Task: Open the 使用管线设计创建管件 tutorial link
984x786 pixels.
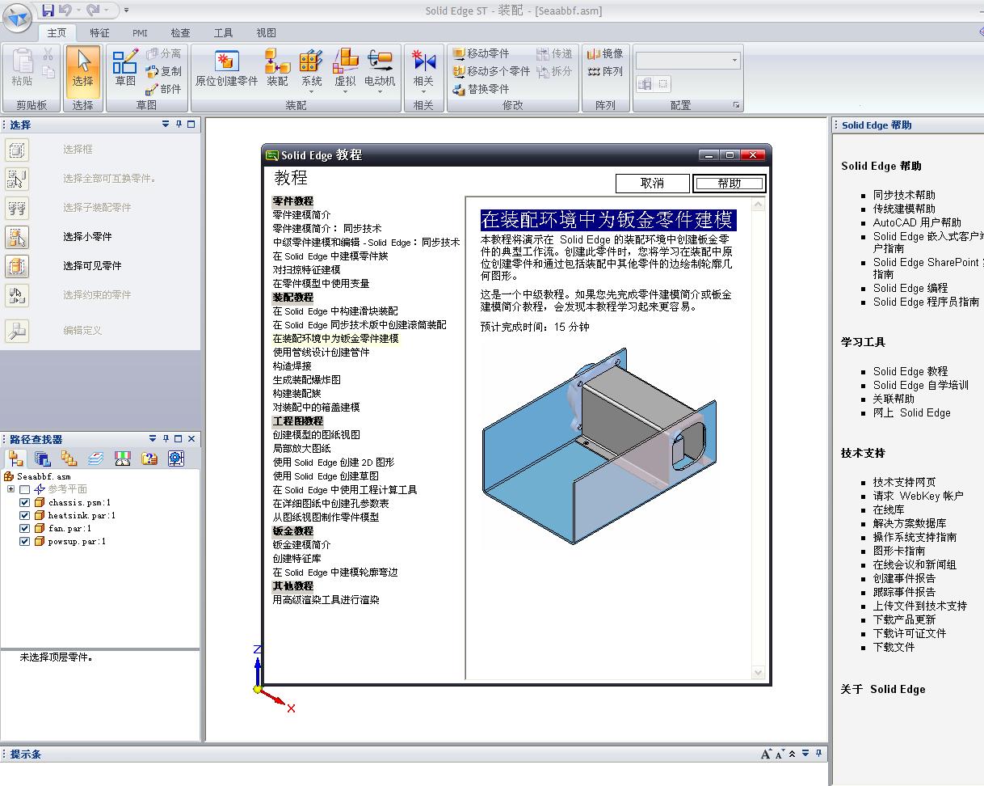Action: tap(321, 353)
